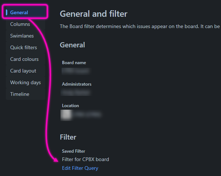Select the General settings tab
This screenshot has height=176, width=221.
(19, 13)
